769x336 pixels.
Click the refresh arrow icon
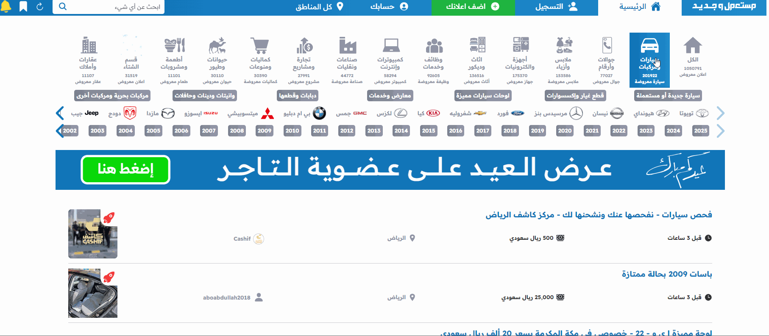pyautogui.click(x=40, y=7)
